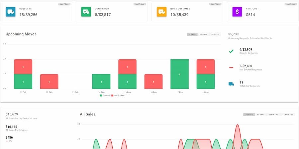Image resolution: width=299 pixels, height=149 pixels.
Task: Click the green bar for 14 Feb
Action: (101, 81)
